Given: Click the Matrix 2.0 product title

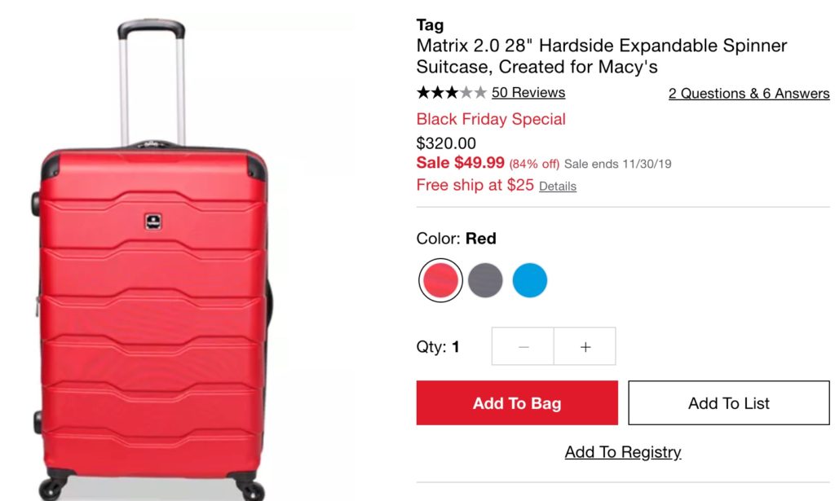Looking at the screenshot, I should [x=602, y=56].
